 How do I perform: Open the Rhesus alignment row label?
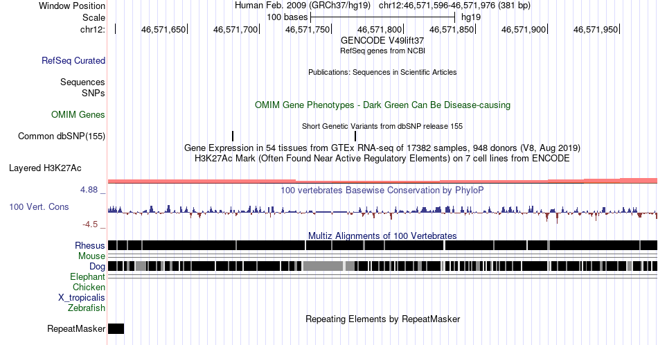[x=90, y=245]
